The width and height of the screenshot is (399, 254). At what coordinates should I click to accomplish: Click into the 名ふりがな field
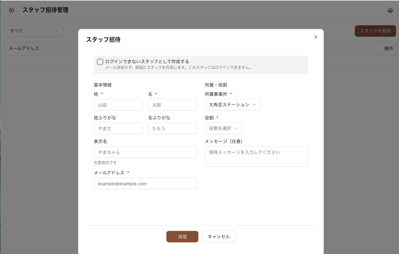[172, 128]
